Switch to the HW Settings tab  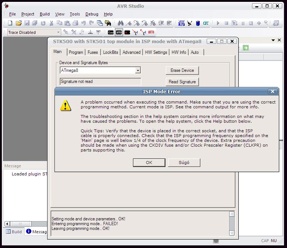(x=156, y=52)
